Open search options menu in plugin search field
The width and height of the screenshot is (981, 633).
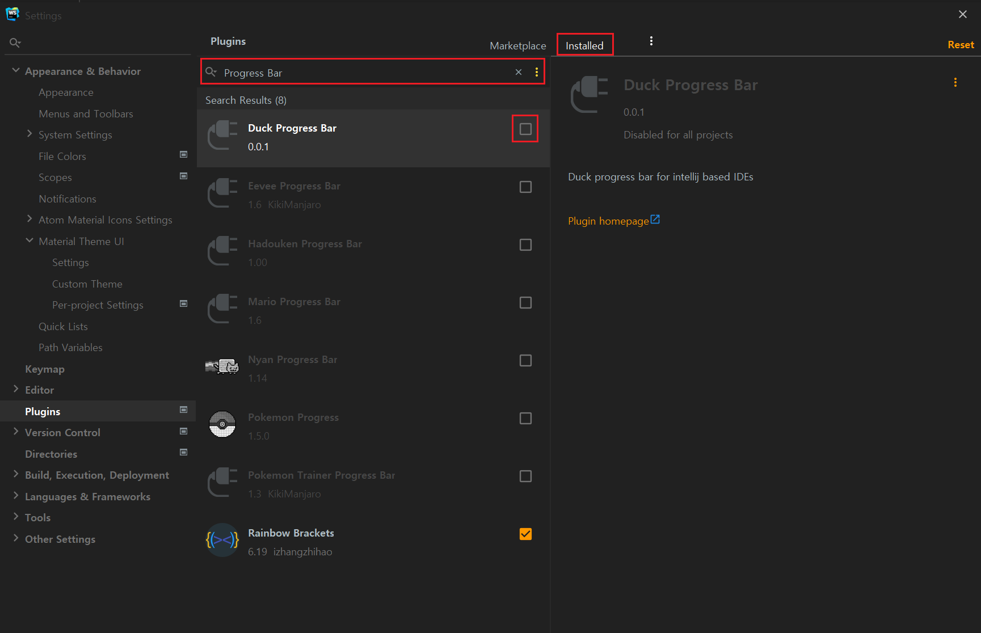pyautogui.click(x=536, y=72)
